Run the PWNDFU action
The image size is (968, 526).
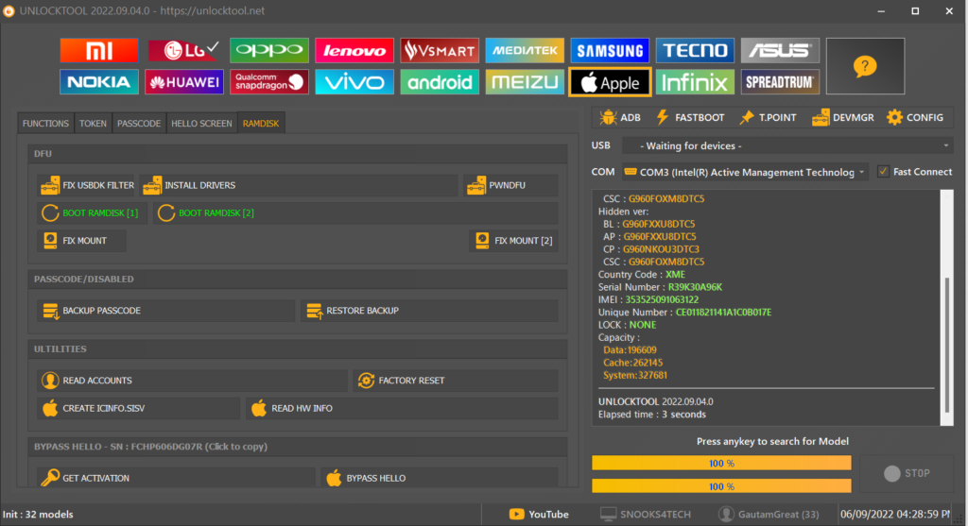510,185
